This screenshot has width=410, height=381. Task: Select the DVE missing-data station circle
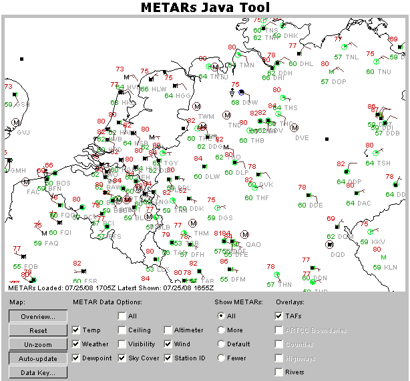click(294, 127)
